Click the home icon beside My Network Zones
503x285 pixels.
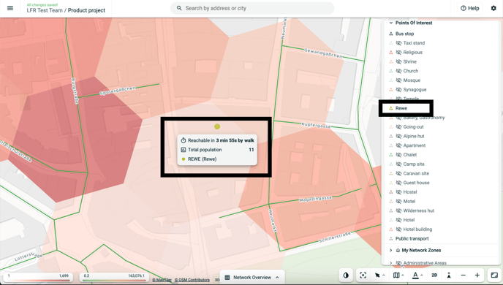(398, 251)
